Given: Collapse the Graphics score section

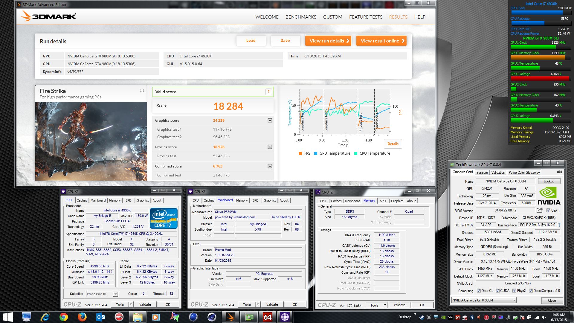Looking at the screenshot, I should (x=270, y=120).
